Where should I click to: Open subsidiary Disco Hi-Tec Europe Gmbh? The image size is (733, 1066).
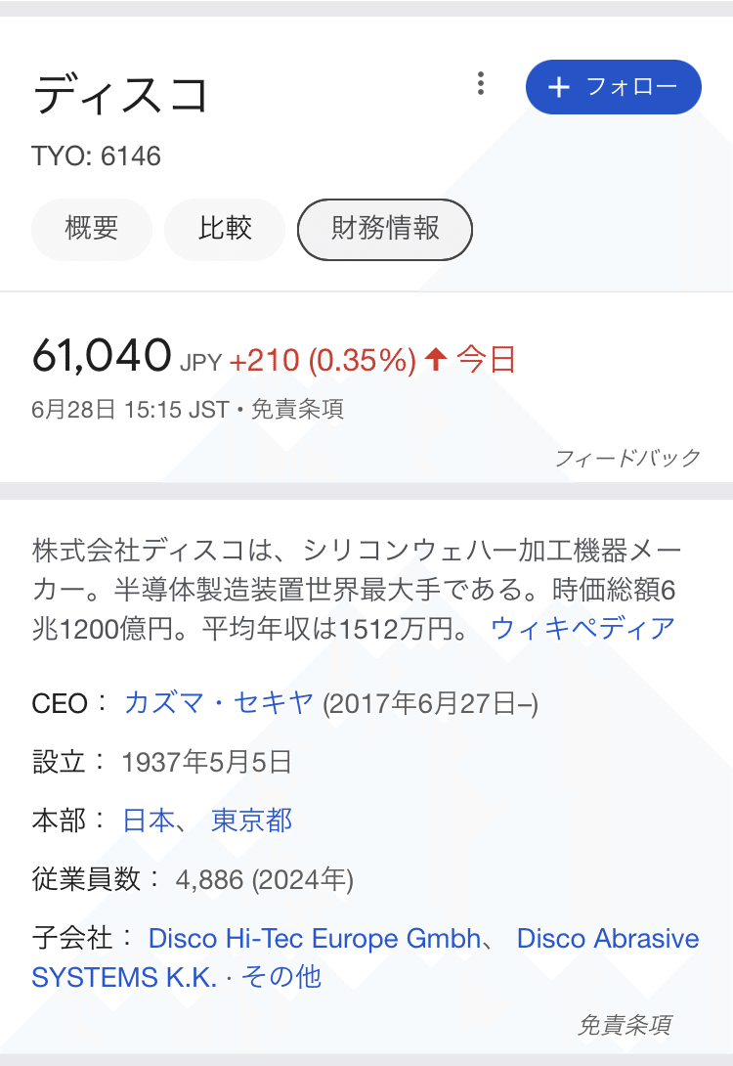click(315, 939)
